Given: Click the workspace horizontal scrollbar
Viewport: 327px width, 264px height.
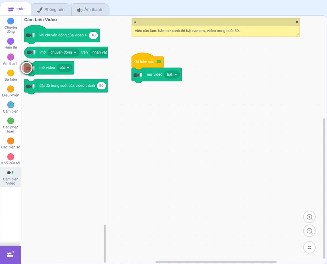Looking at the screenshot, I should coord(216,262).
